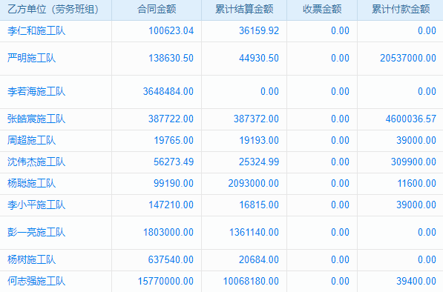Click the 收票金额 column header
443x292 pixels.
point(322,10)
